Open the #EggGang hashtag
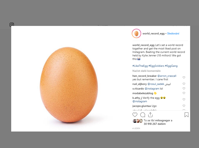Viewport: 199px width, 148px height. (x=171, y=66)
